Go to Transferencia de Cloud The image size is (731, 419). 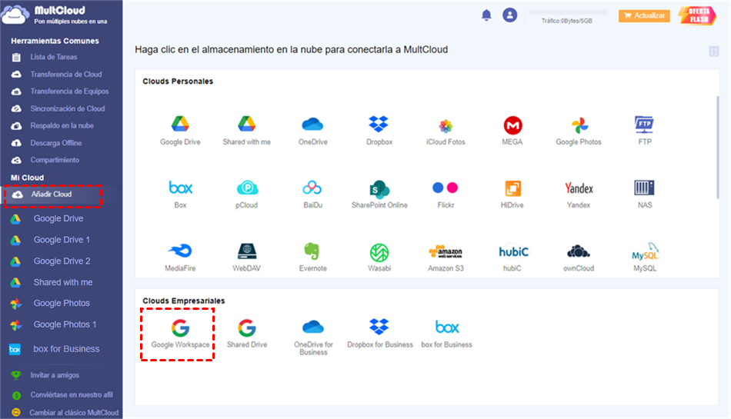coord(65,74)
